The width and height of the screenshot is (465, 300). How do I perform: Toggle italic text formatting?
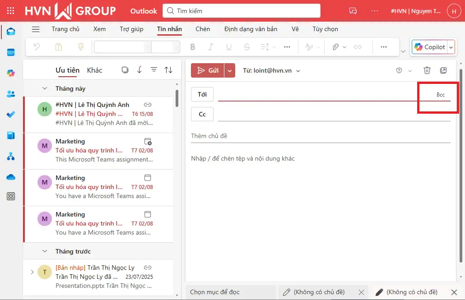(x=210, y=47)
